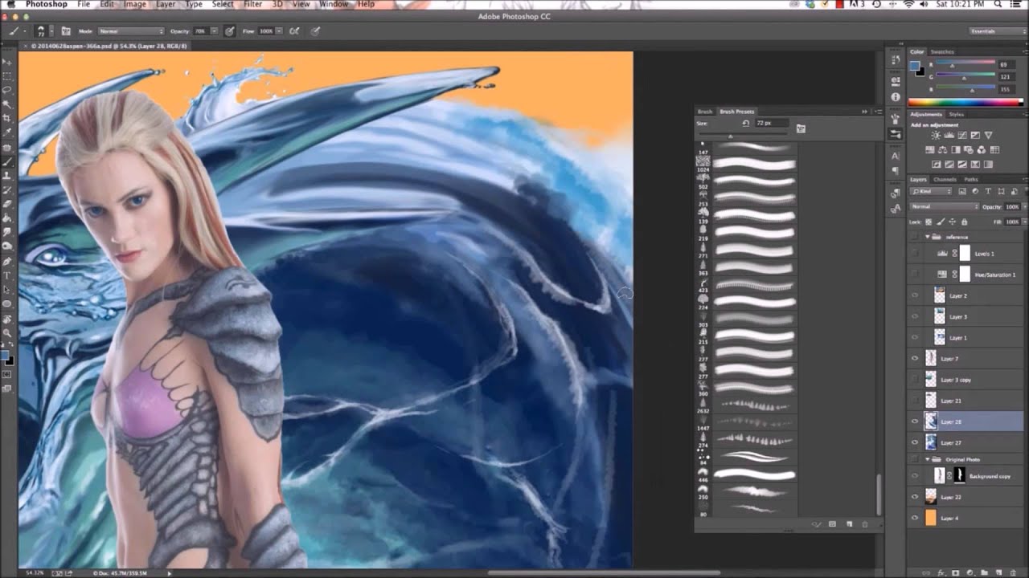The image size is (1029, 578).
Task: Add a Brightness/Contrast adjustment
Action: coord(936,135)
